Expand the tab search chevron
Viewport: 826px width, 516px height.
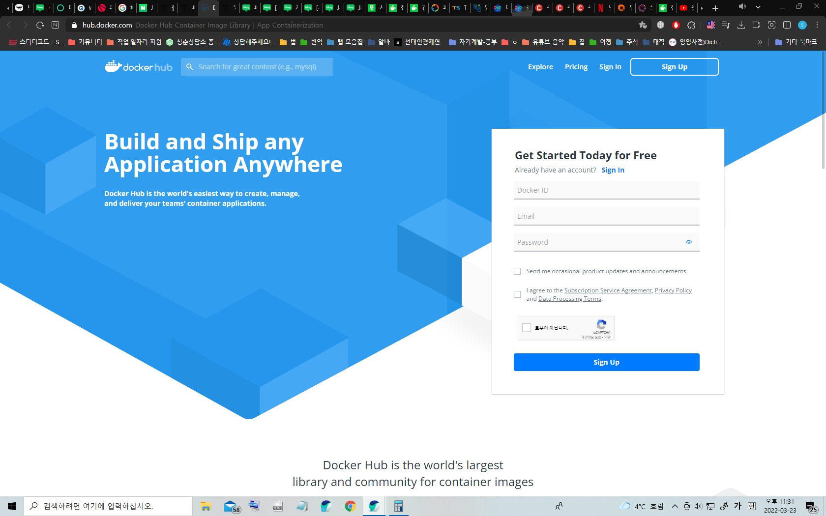758,7
